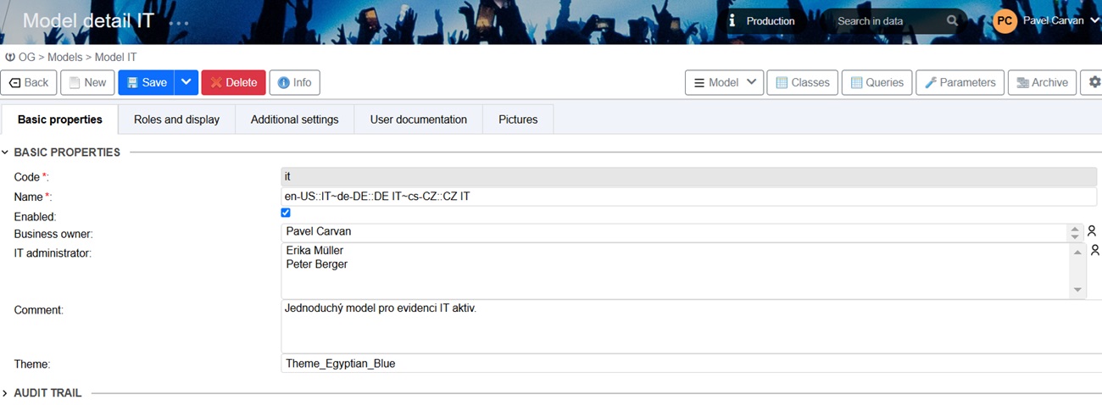Toggle the Enabled checkbox
The width and height of the screenshot is (1102, 405).
click(286, 213)
